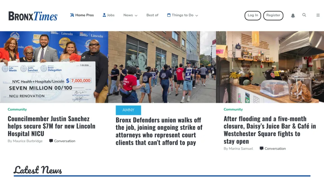Open the $7,000,000 check photo thumbnail
This screenshot has width=324, height=182.
(54, 67)
